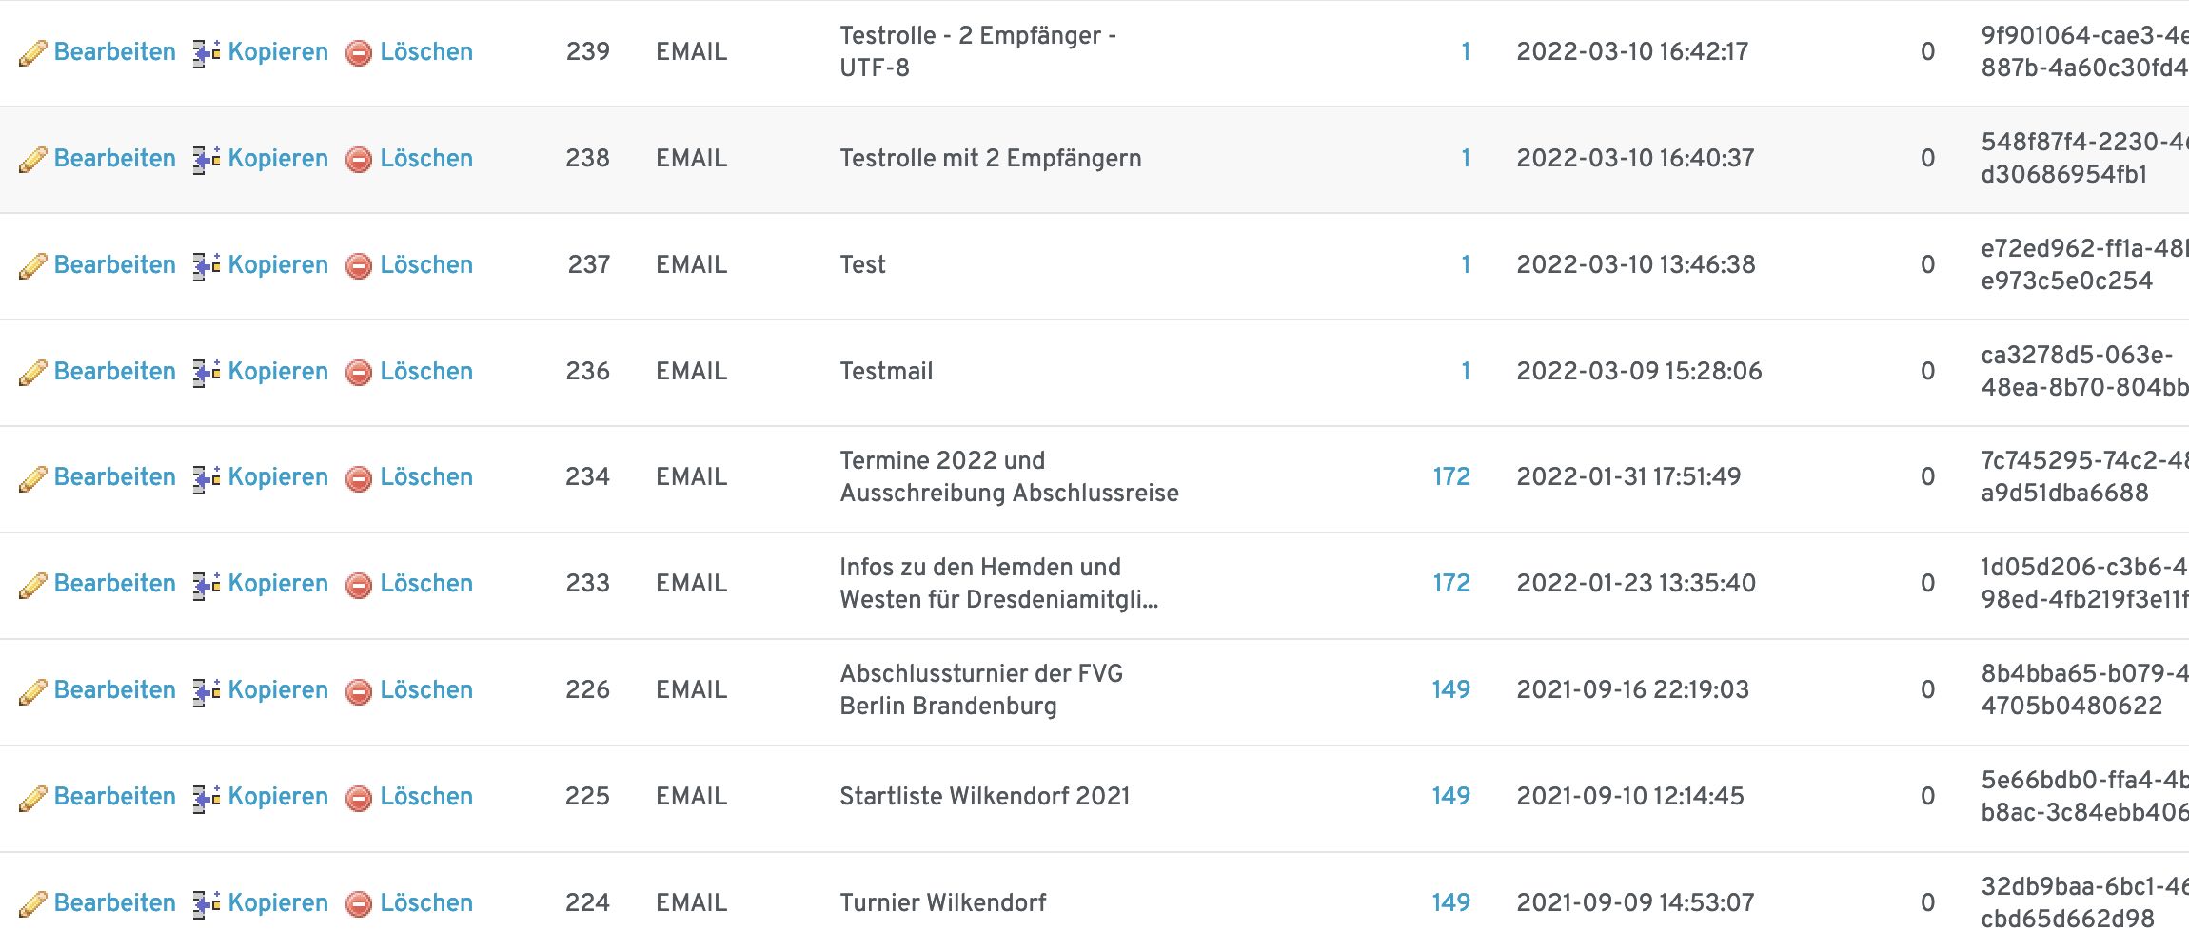Click the pencil edit icon for row 239
Viewport: 2189px width, 949px height.
click(x=32, y=53)
